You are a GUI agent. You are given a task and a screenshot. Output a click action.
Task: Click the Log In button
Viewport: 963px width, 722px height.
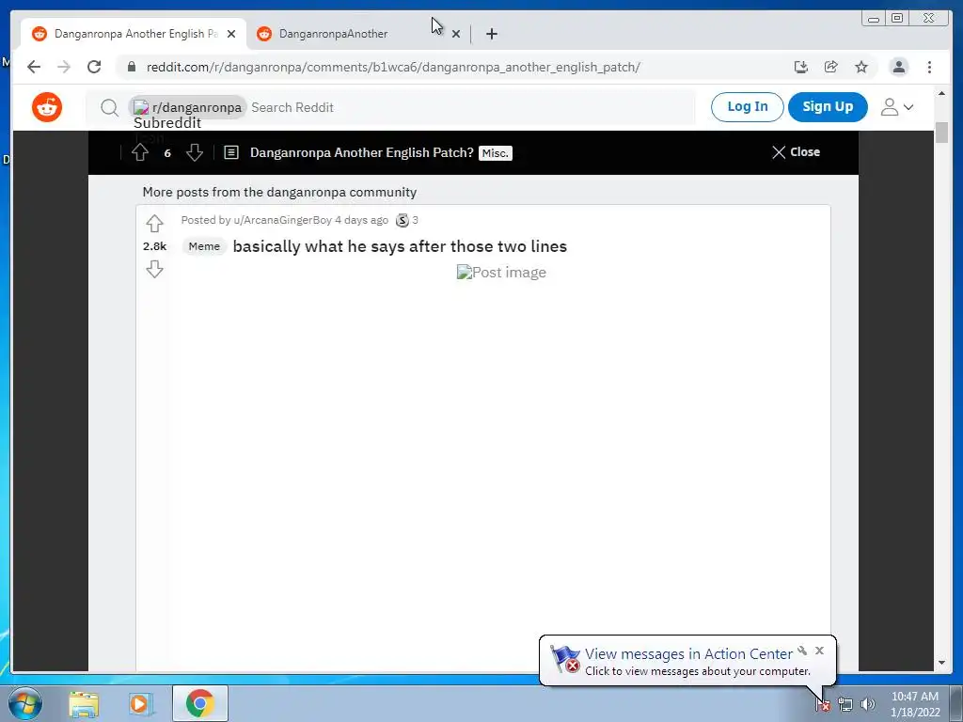tap(748, 107)
